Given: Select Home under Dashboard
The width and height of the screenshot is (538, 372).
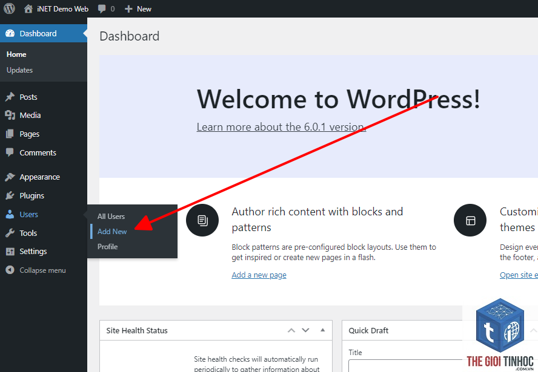Looking at the screenshot, I should pyautogui.click(x=16, y=54).
